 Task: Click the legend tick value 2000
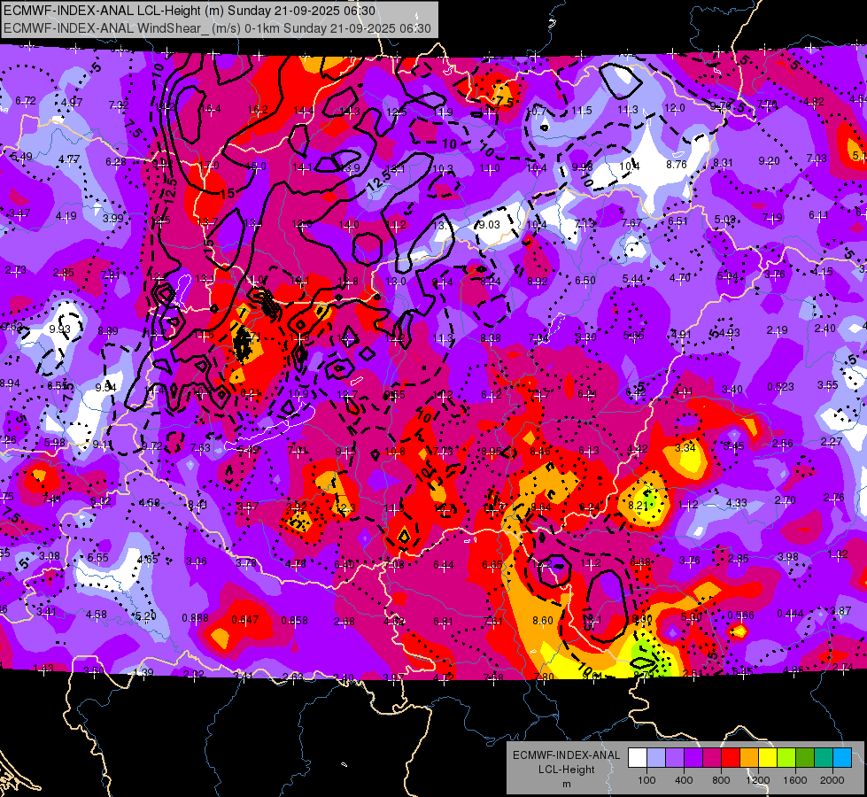(832, 780)
